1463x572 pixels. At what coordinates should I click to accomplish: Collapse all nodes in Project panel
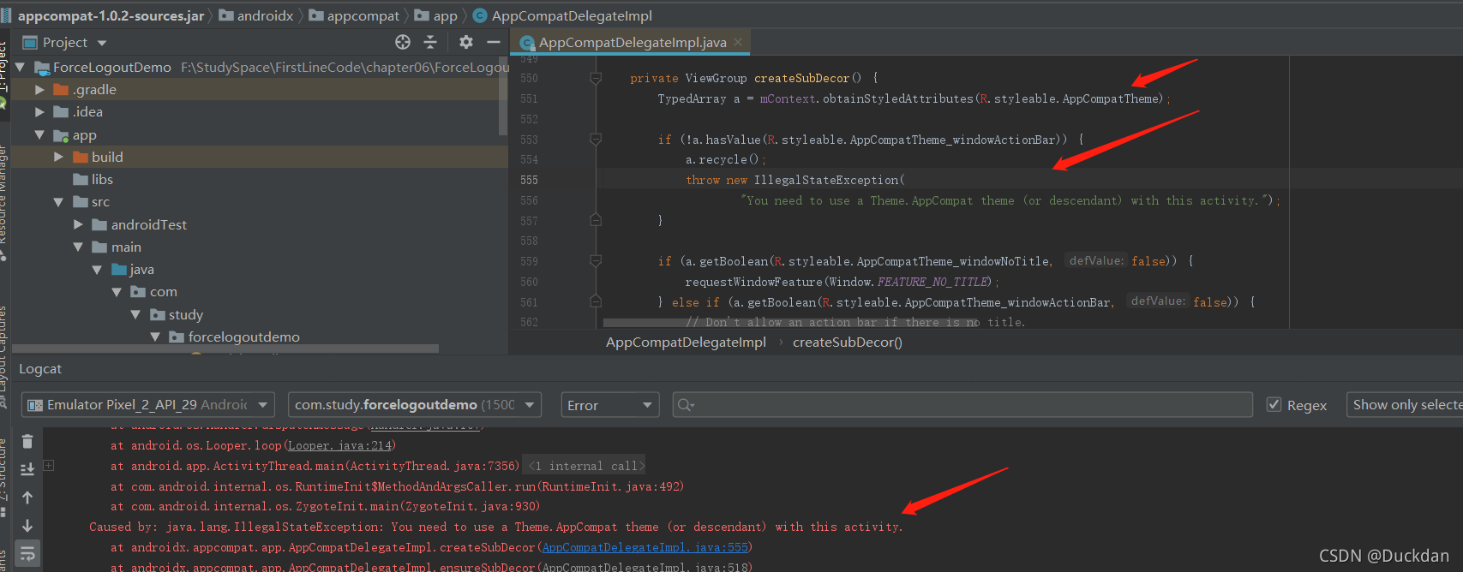[x=430, y=42]
